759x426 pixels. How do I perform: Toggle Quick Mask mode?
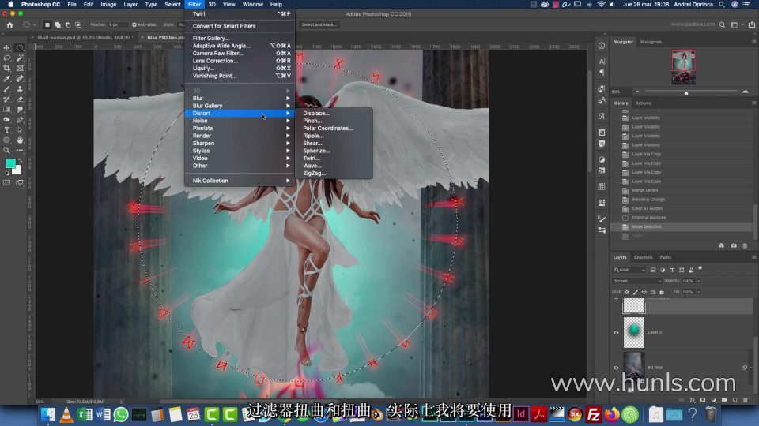click(7, 183)
